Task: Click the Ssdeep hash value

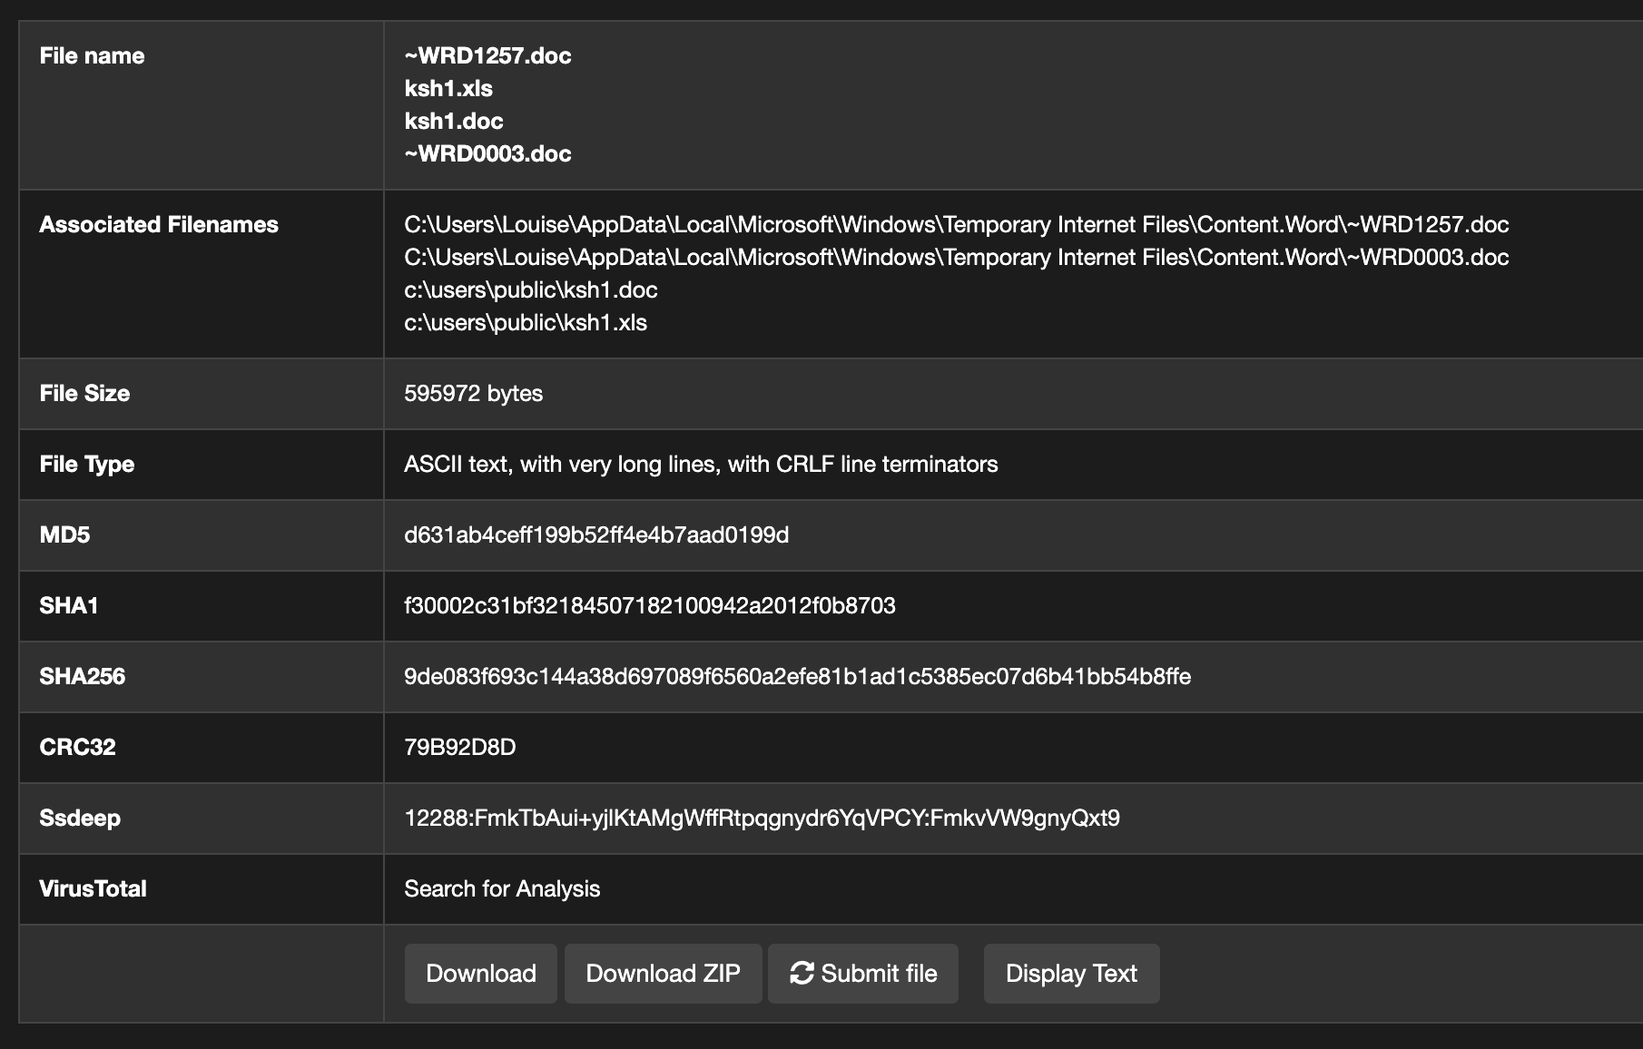Action: pos(762,818)
